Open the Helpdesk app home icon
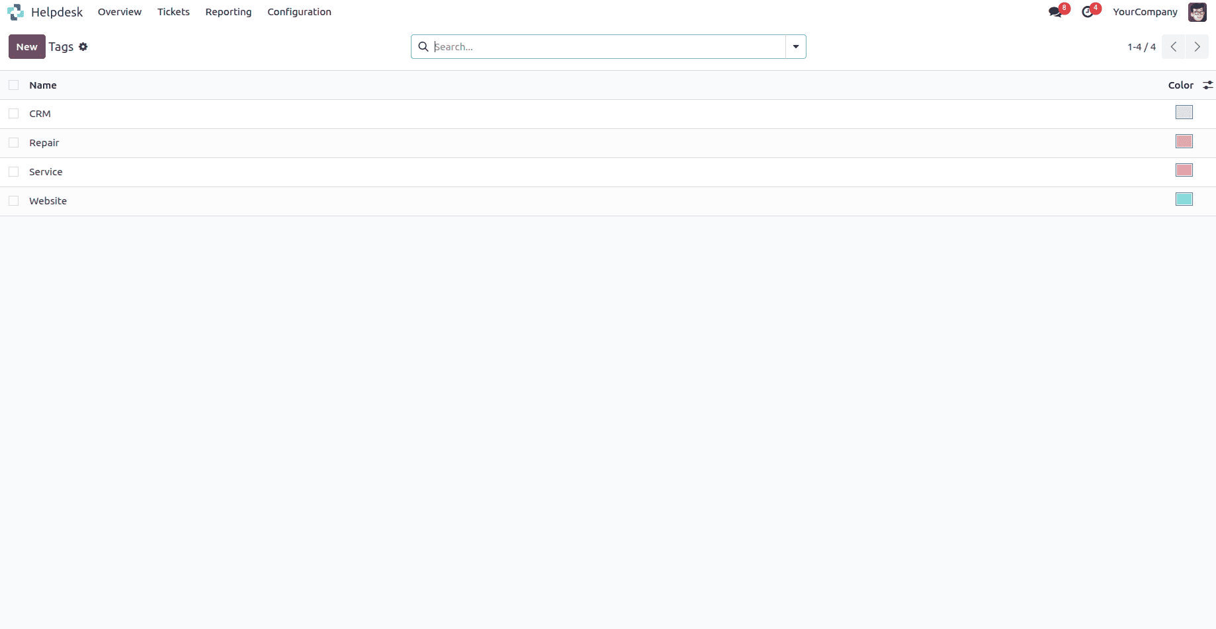Image resolution: width=1216 pixels, height=629 pixels. (15, 12)
